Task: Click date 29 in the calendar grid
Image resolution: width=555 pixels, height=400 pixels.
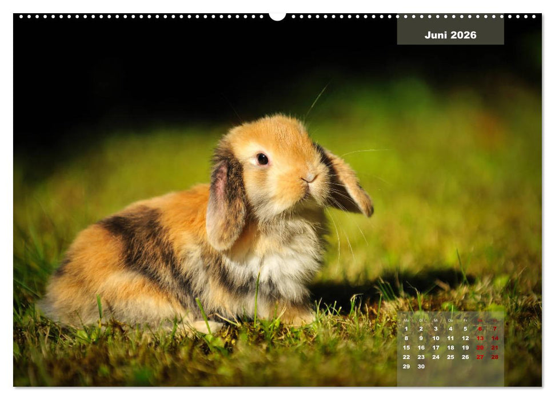Action: click(406, 366)
